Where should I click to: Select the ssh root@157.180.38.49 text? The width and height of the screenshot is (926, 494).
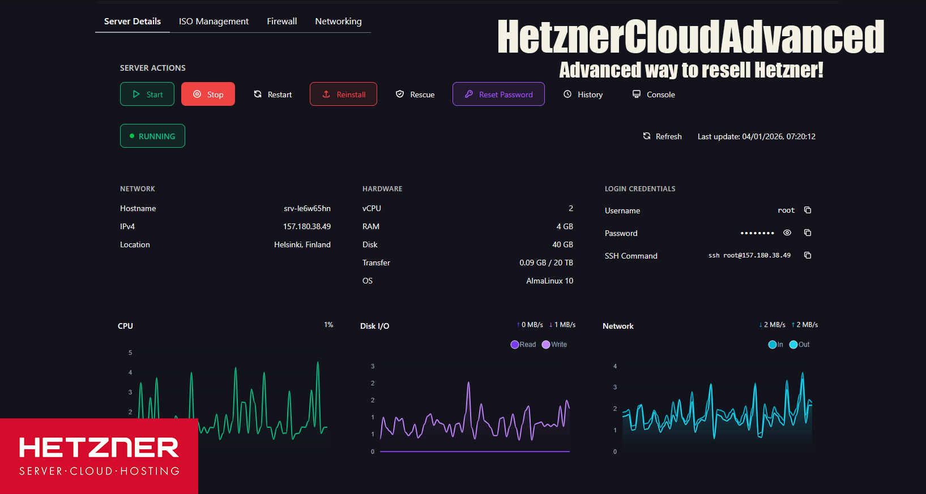coord(749,255)
